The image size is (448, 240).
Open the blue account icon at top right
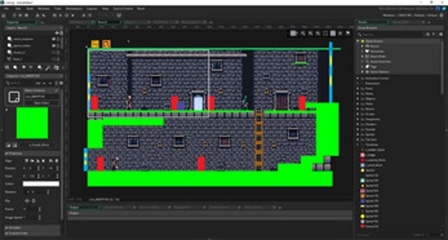[437, 9]
